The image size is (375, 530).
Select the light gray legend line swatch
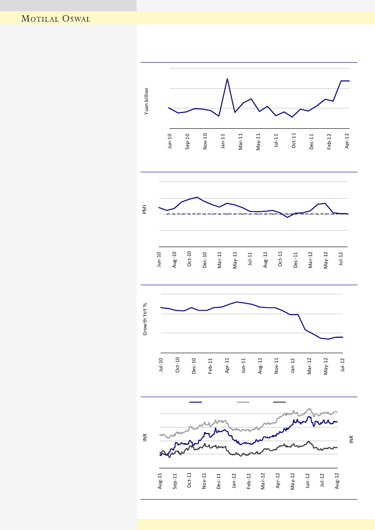click(x=243, y=402)
